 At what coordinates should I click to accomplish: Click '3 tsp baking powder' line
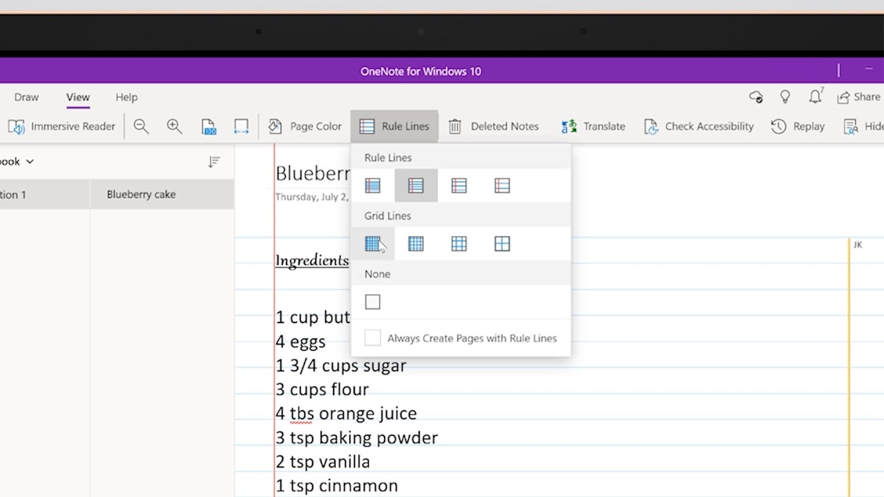pyautogui.click(x=357, y=438)
